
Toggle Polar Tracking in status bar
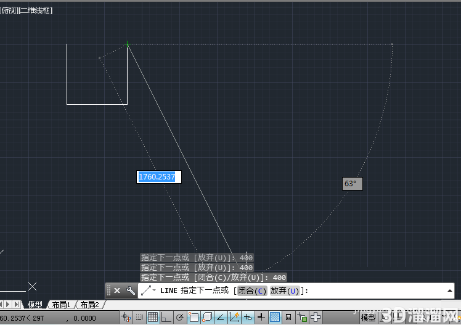pos(180,318)
